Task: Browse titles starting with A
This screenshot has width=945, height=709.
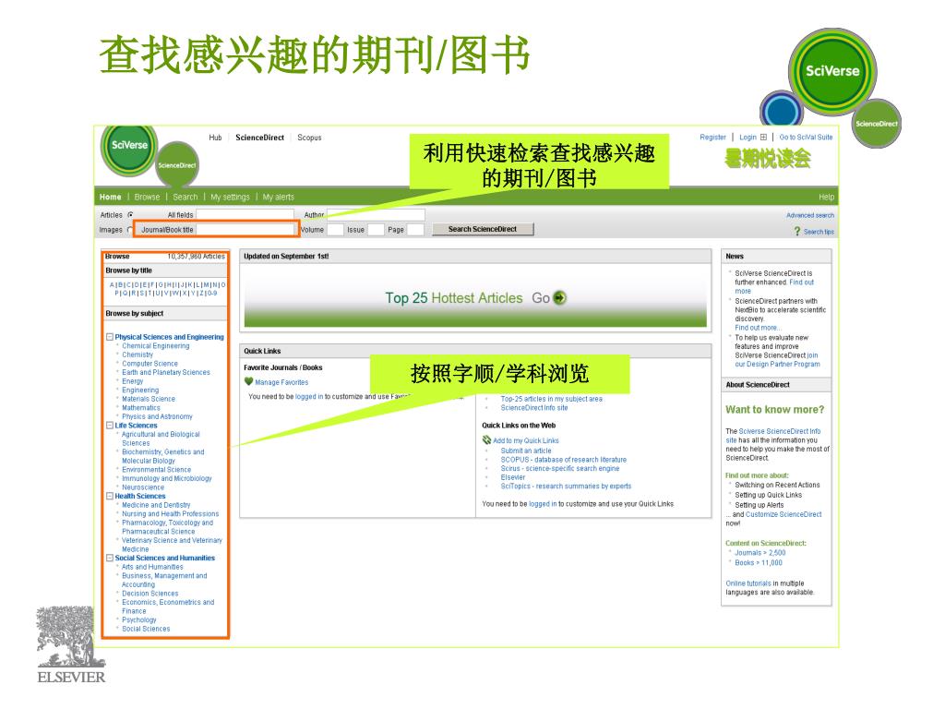Action: (112, 284)
